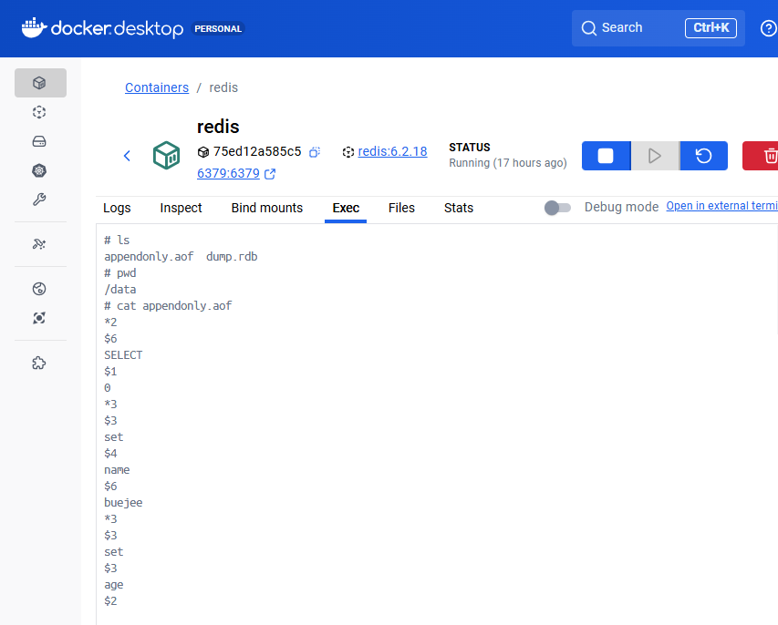This screenshot has height=625, width=778.
Task: Open the Docker Hub sidebar icon
Action: (x=39, y=289)
